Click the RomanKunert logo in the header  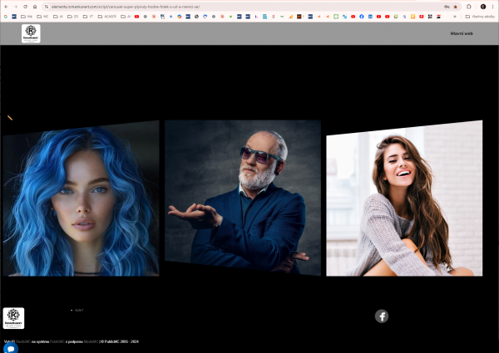[x=31, y=33]
